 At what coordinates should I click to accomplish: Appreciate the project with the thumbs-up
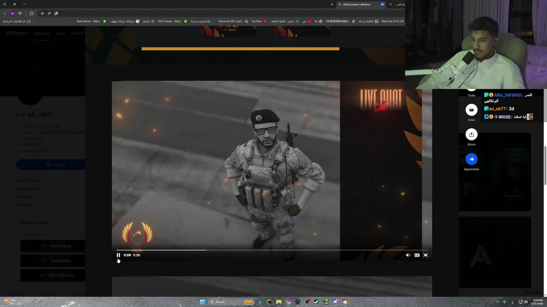(x=471, y=159)
